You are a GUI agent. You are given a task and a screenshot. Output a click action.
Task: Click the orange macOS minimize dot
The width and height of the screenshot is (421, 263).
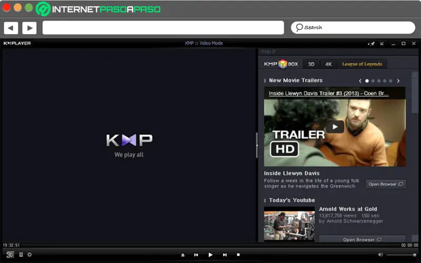[18, 7]
